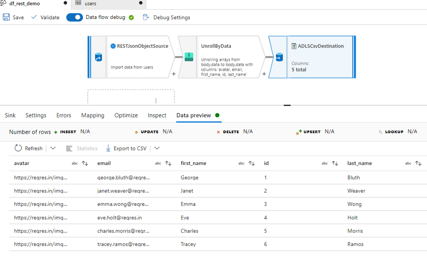The width and height of the screenshot is (427, 269).
Task: Click the Refresh data preview icon
Action: click(x=18, y=148)
